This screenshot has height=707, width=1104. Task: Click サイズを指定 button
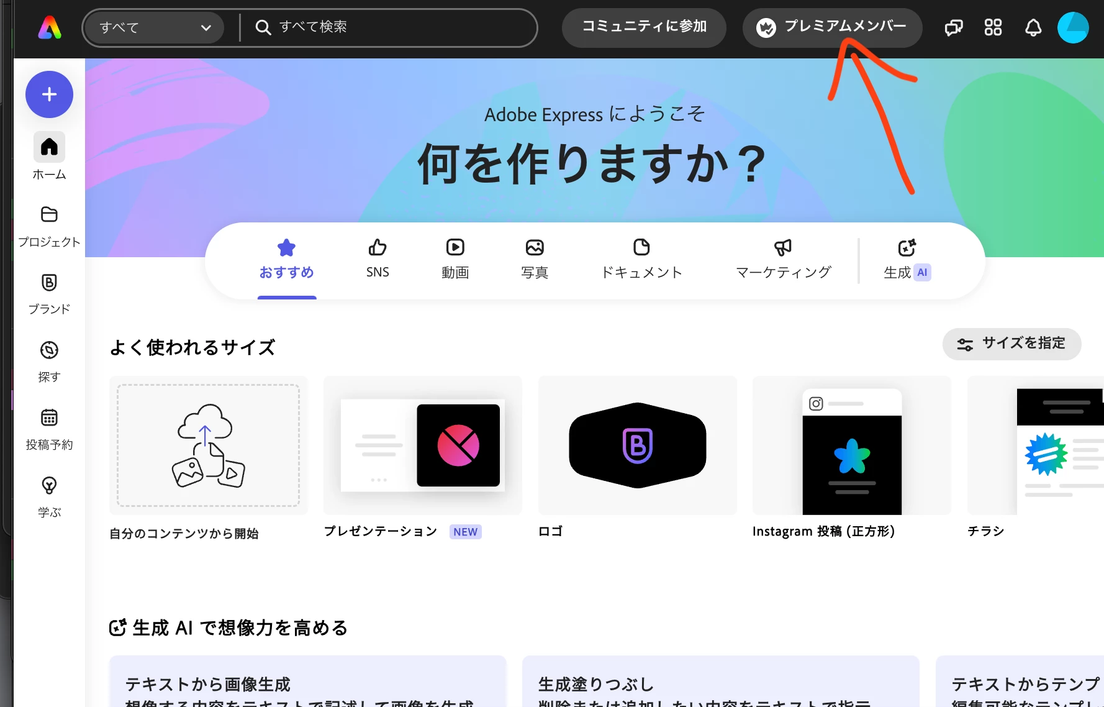1011,344
